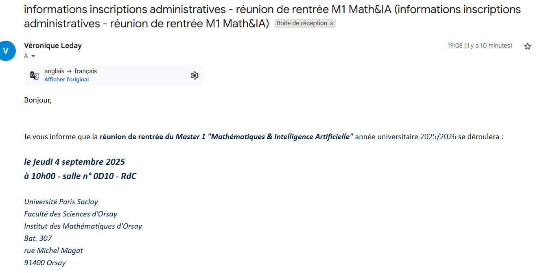Click the translate icon beside anglais
540x273 pixels.
34,75
